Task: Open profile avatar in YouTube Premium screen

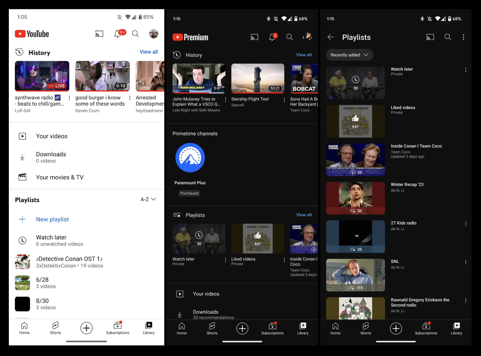Action: coord(307,37)
